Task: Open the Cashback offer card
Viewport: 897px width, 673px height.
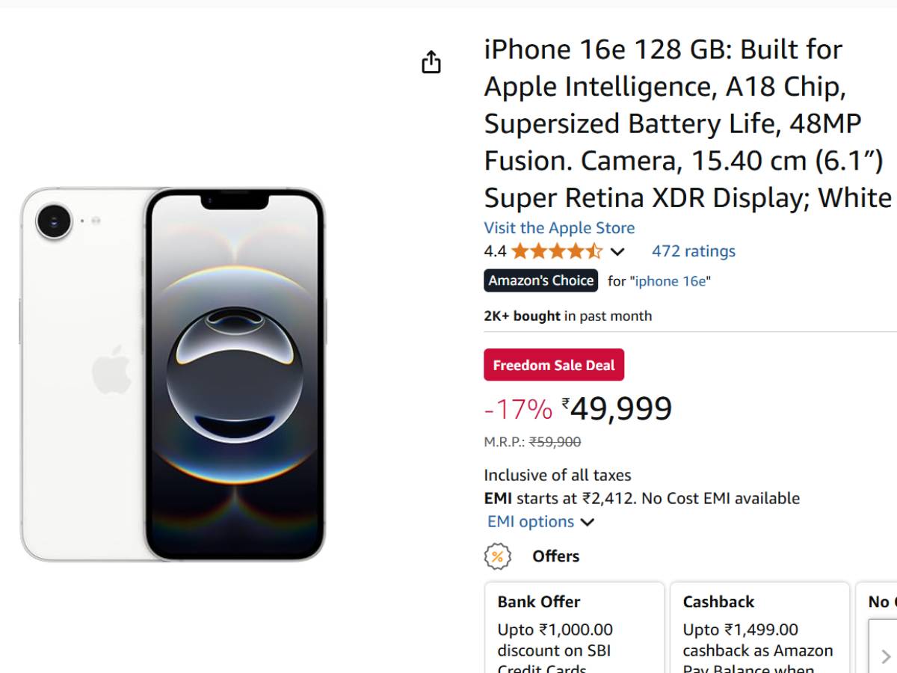Action: 759,628
